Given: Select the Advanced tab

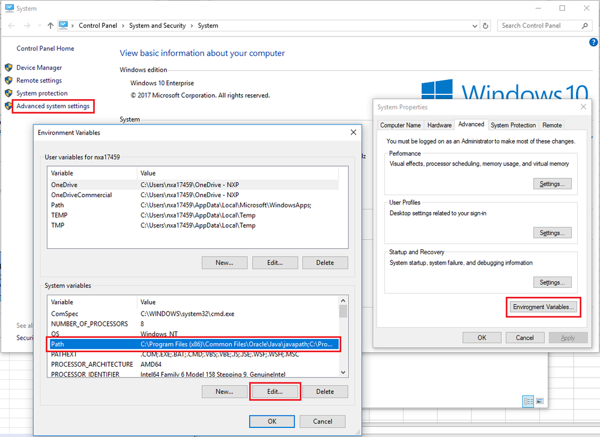Looking at the screenshot, I should pos(471,124).
